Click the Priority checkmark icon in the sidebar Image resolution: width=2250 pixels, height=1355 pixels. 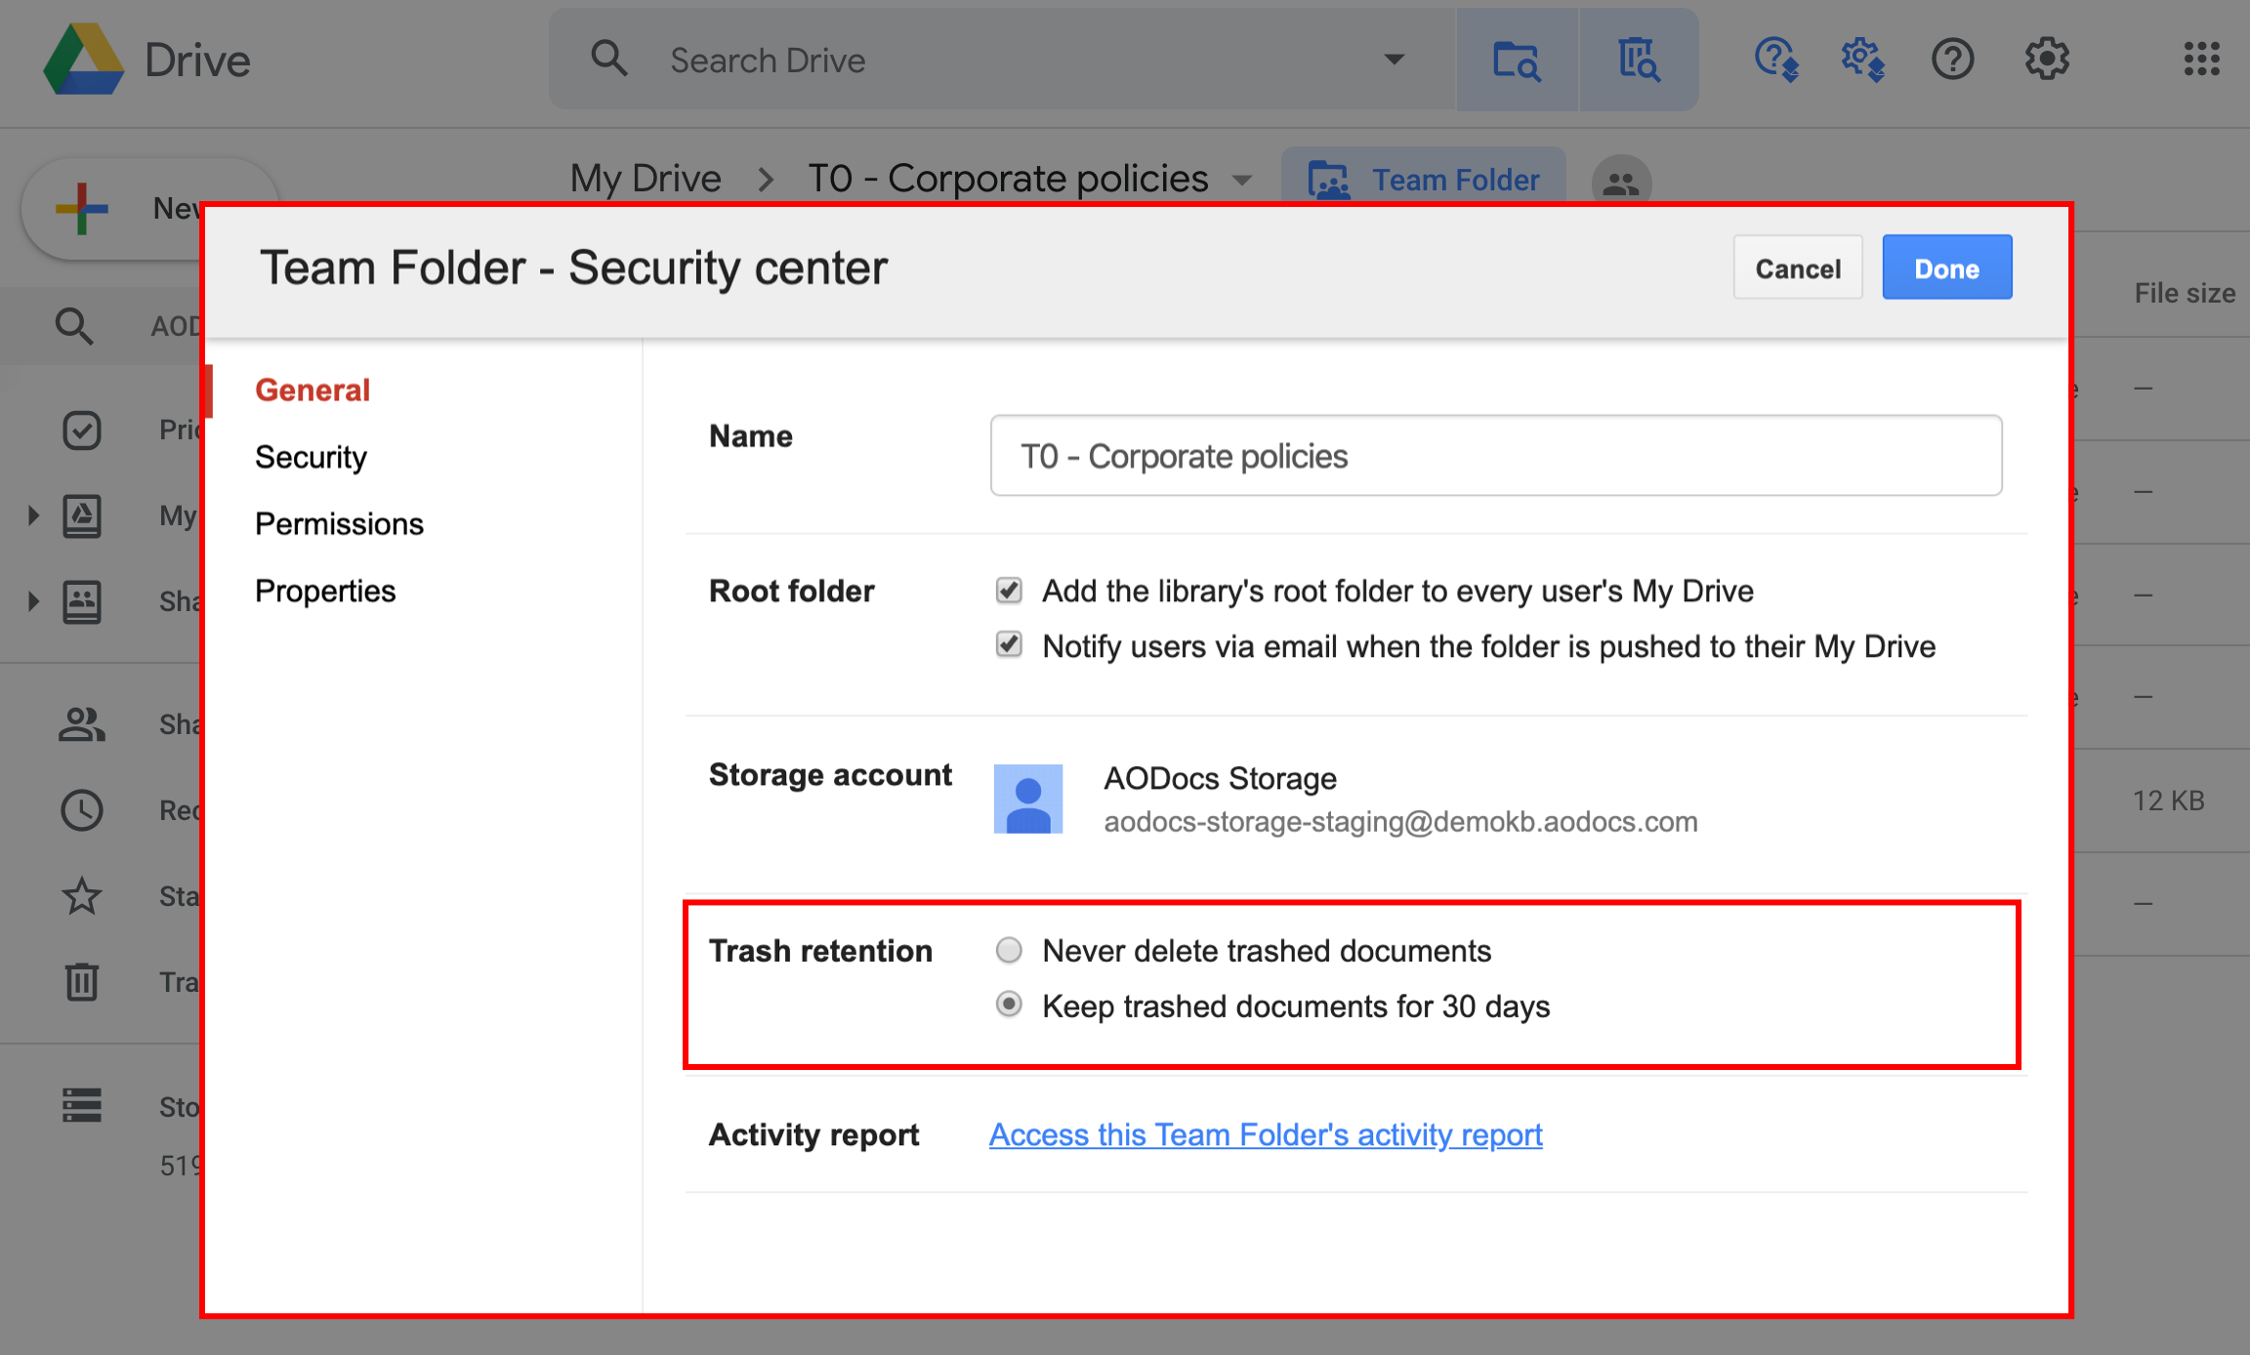click(x=81, y=430)
